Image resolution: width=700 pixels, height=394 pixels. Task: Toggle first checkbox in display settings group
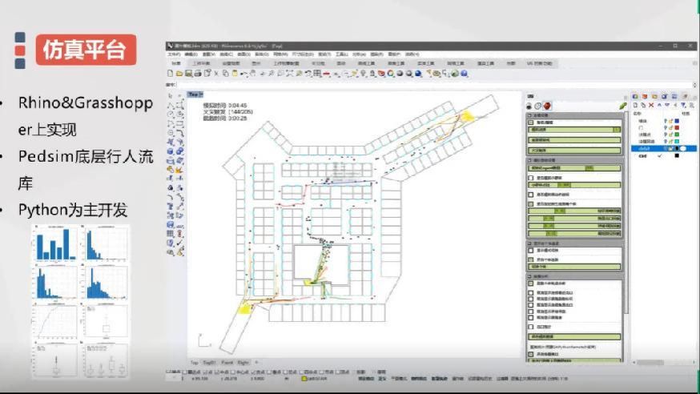(531, 249)
